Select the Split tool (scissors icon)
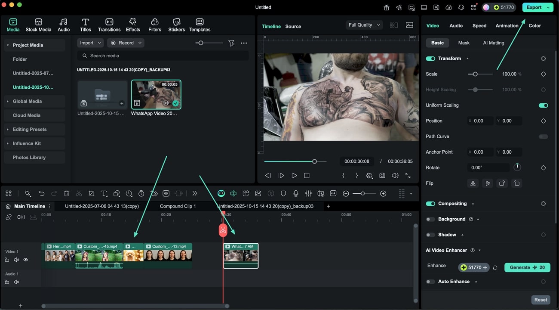 [x=80, y=193]
